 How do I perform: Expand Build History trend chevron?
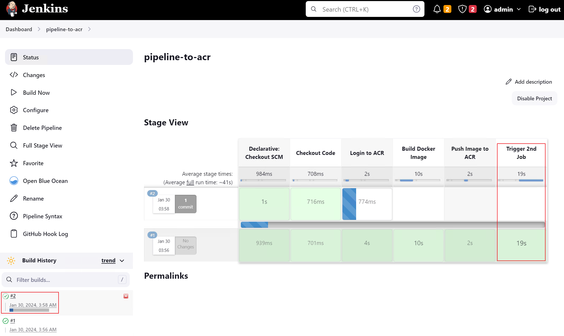[x=122, y=261]
